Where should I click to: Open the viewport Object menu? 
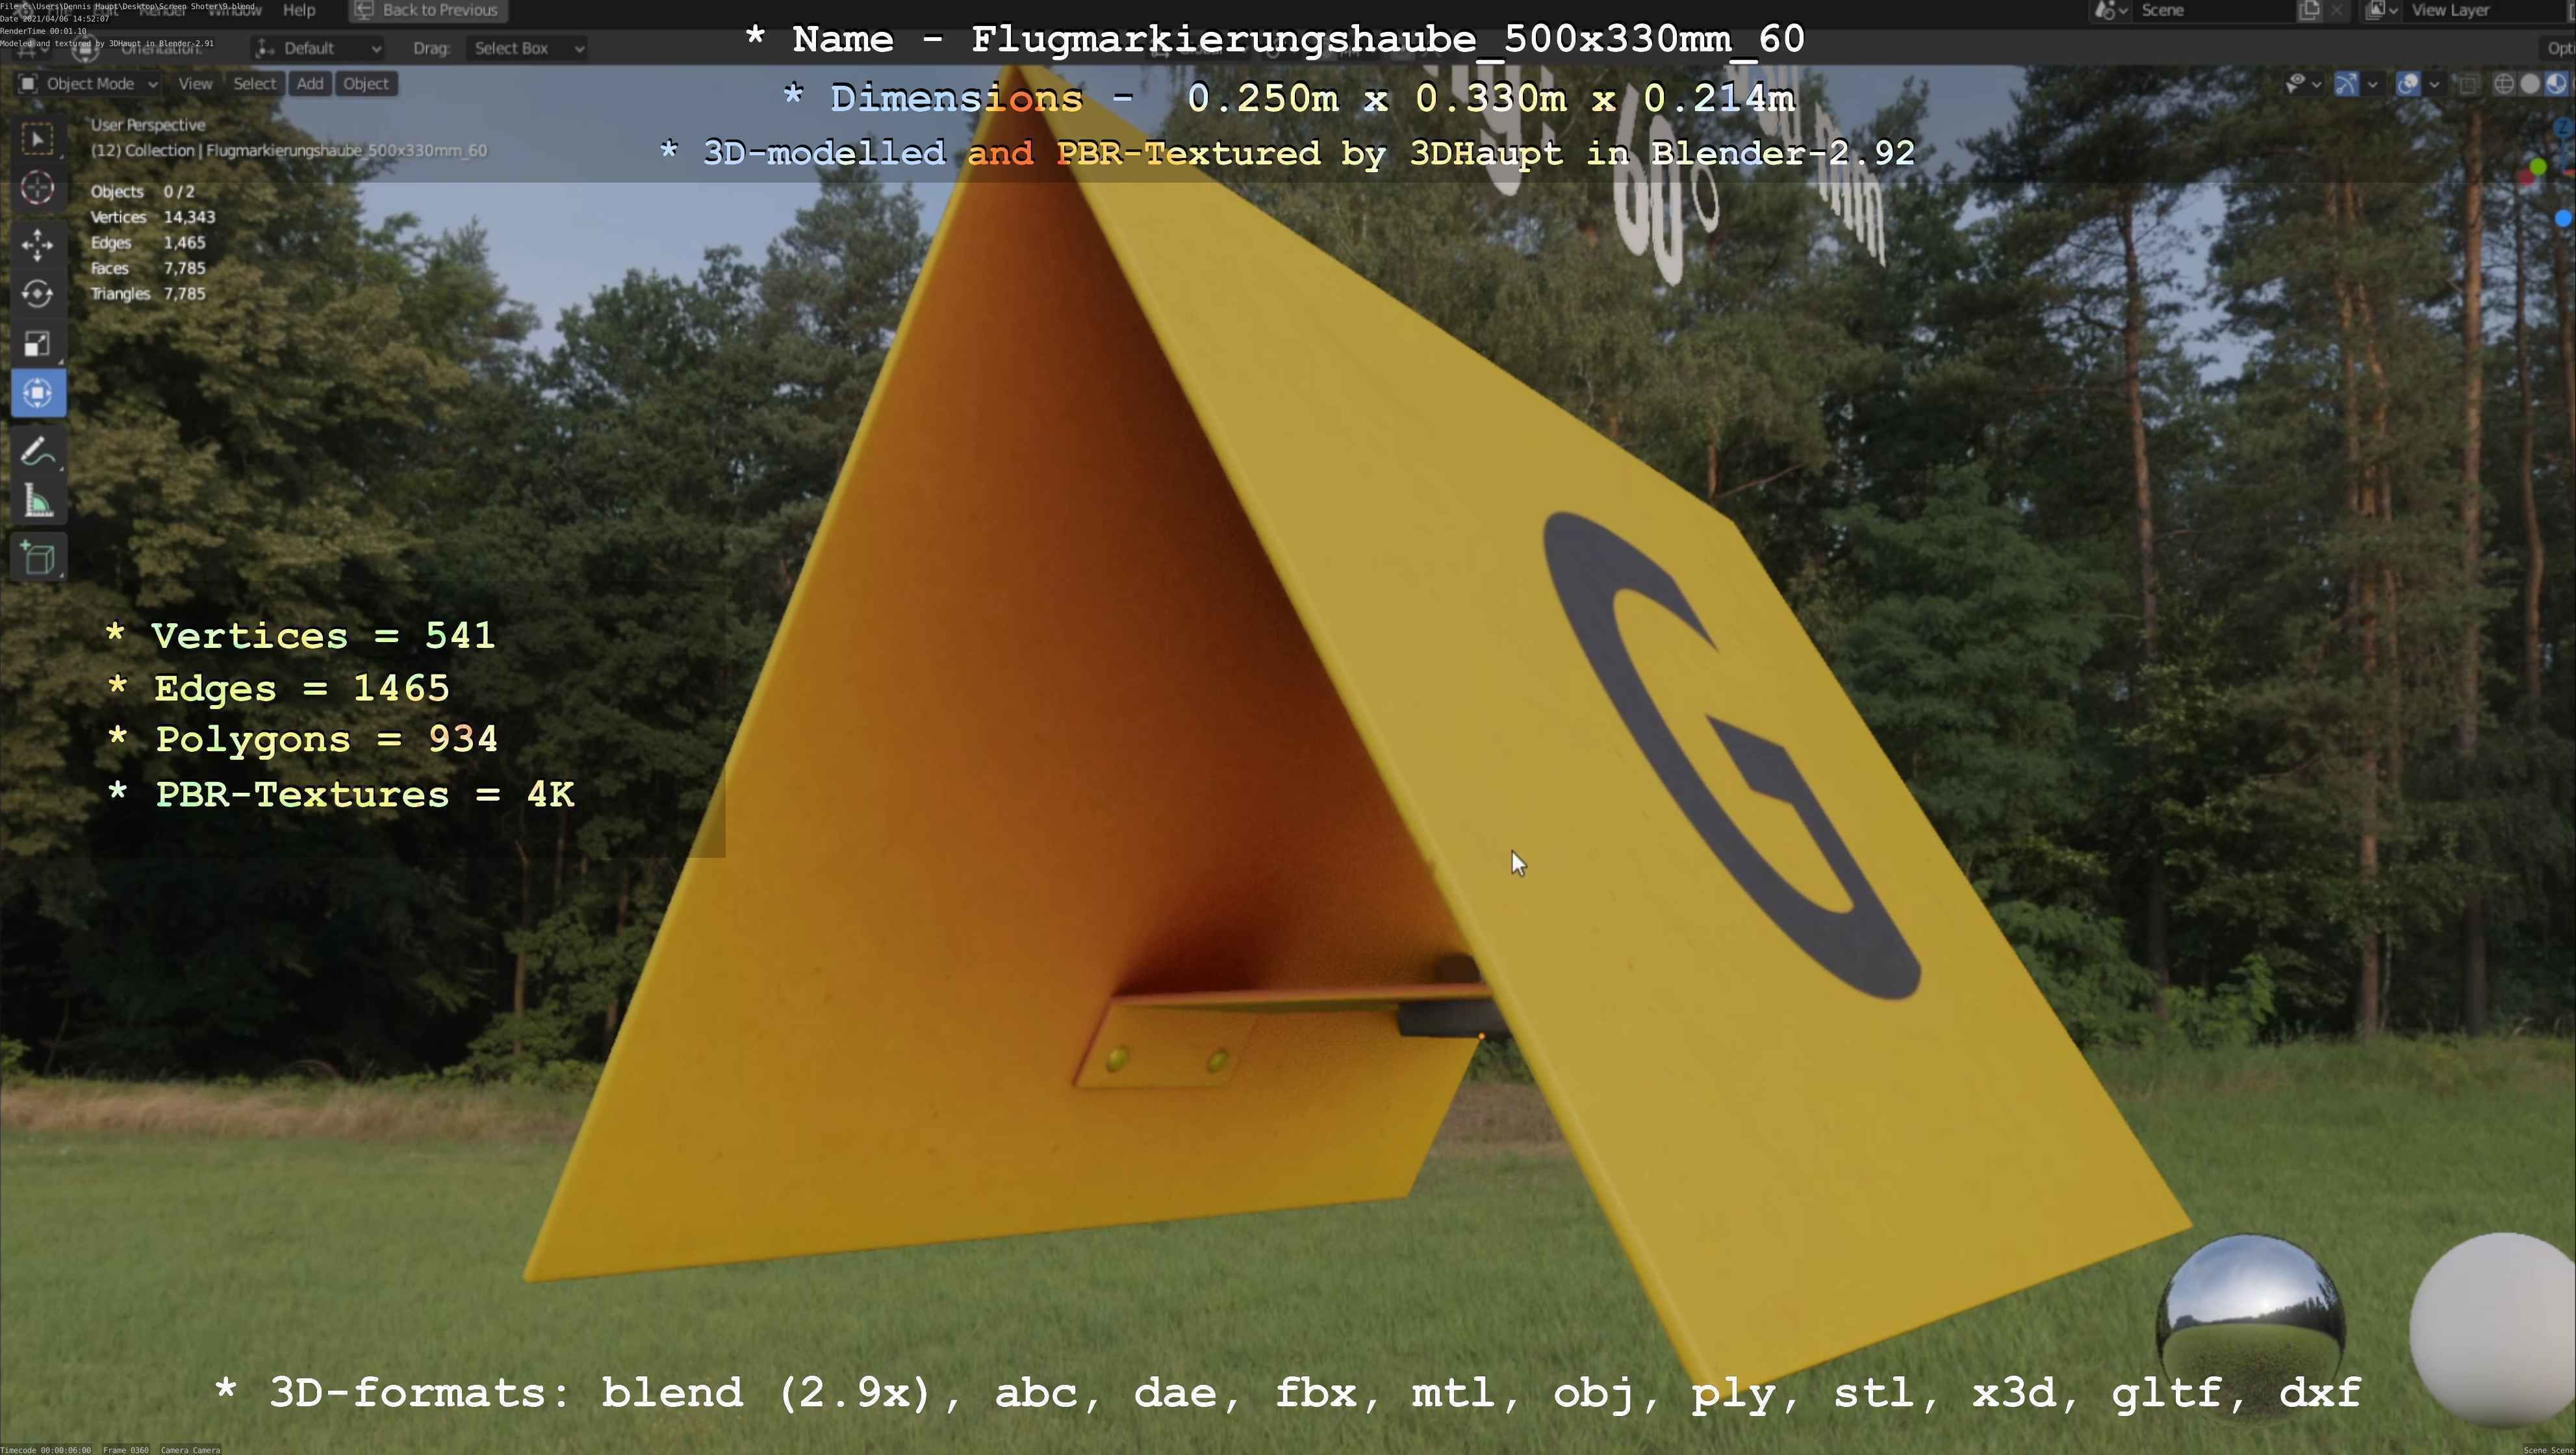point(366,84)
